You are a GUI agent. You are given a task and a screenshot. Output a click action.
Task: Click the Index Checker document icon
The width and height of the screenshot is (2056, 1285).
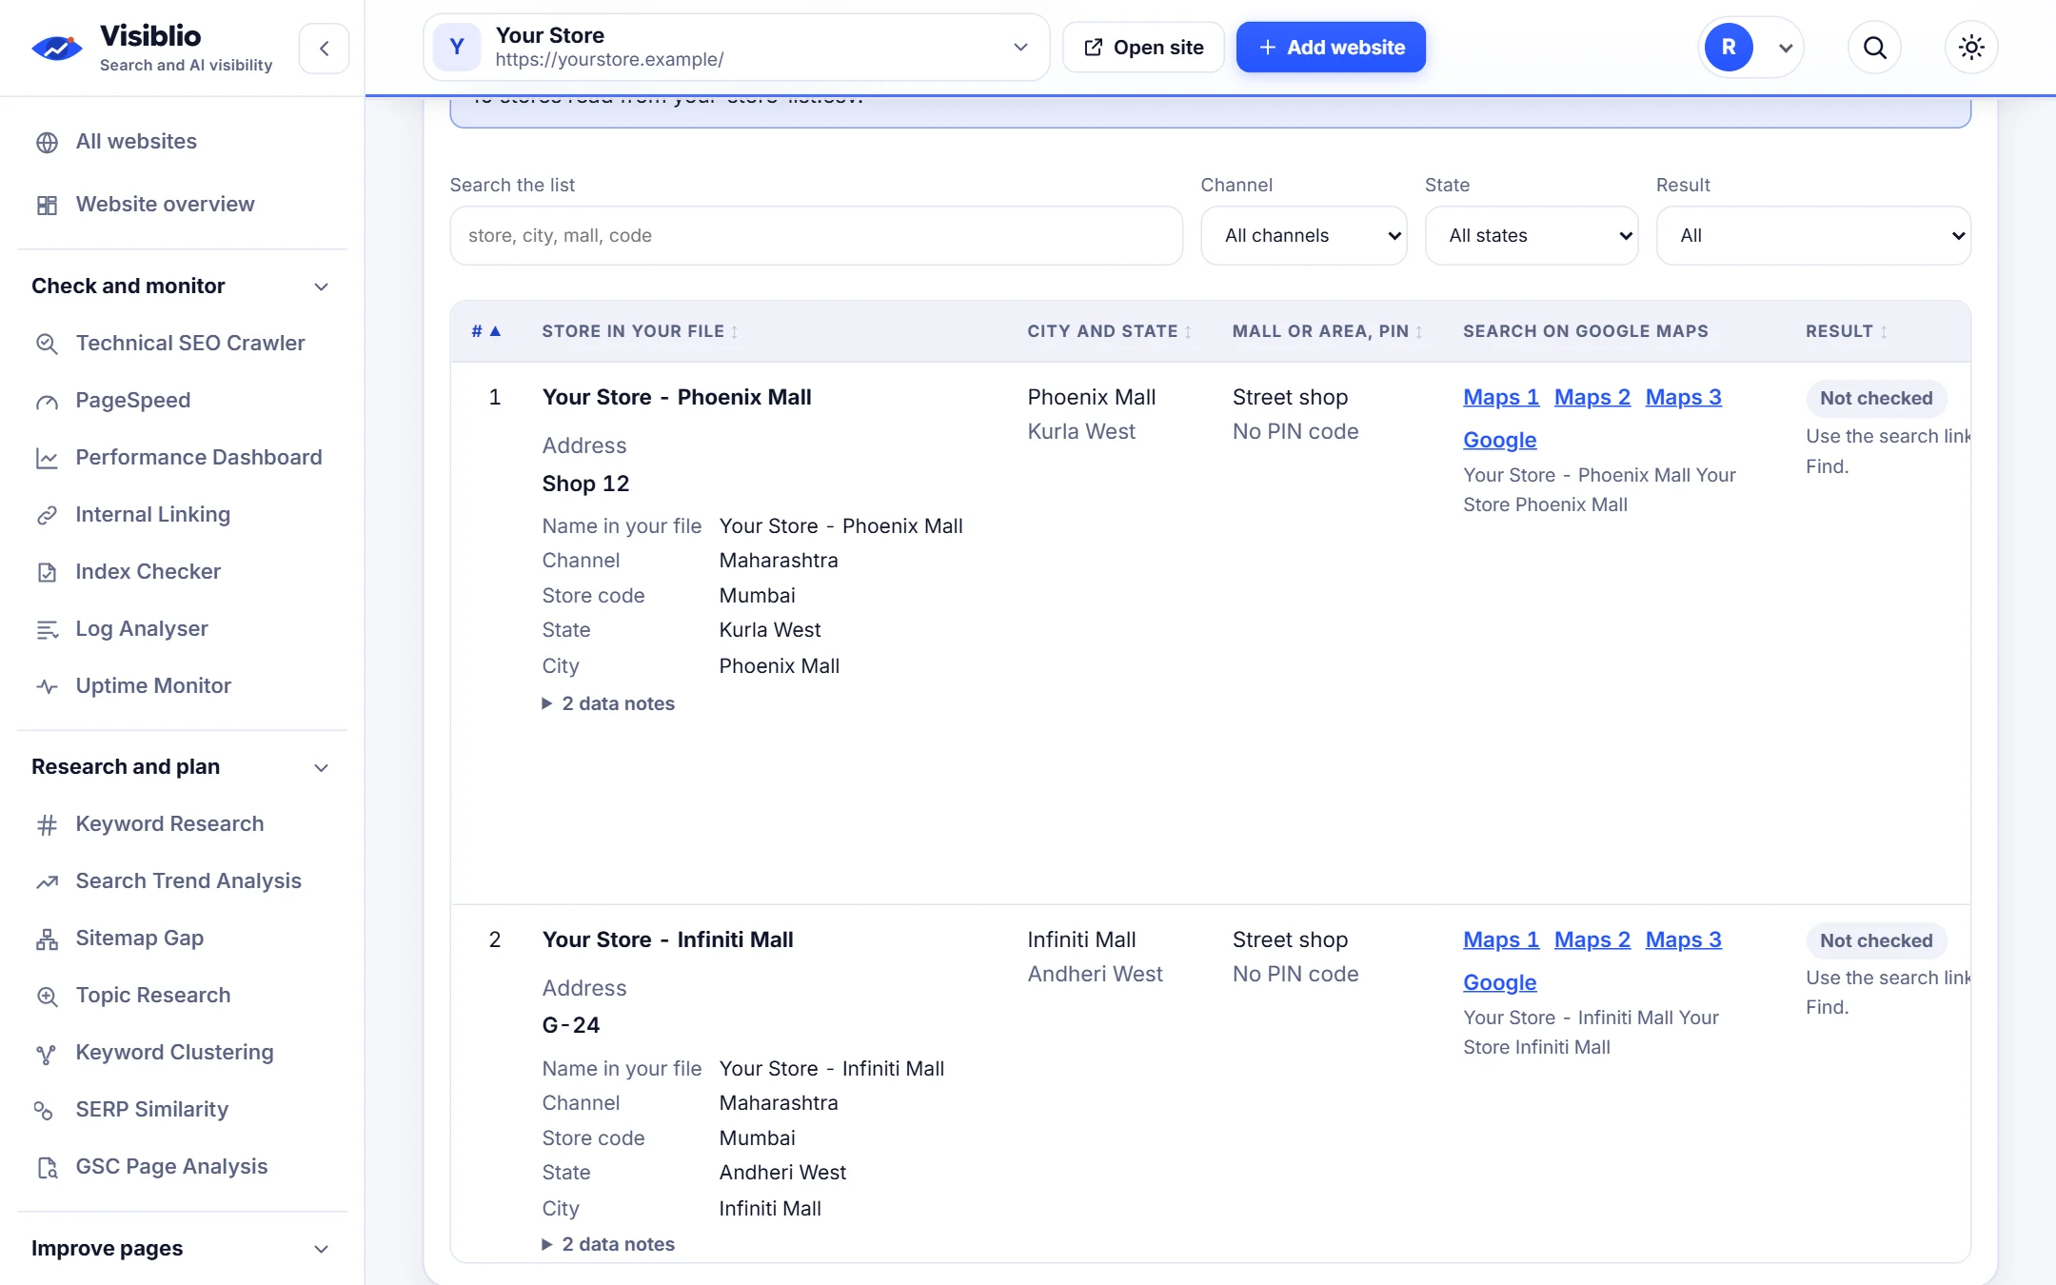pyautogui.click(x=47, y=572)
